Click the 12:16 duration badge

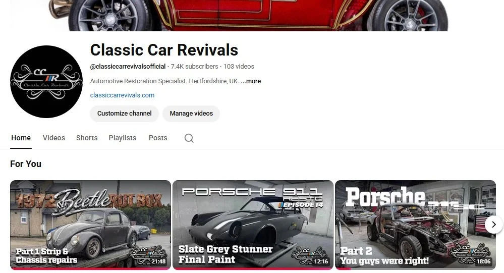321,262
